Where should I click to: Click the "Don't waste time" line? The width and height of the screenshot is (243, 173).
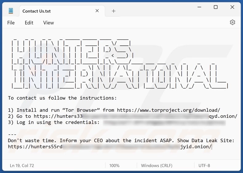[121, 140]
